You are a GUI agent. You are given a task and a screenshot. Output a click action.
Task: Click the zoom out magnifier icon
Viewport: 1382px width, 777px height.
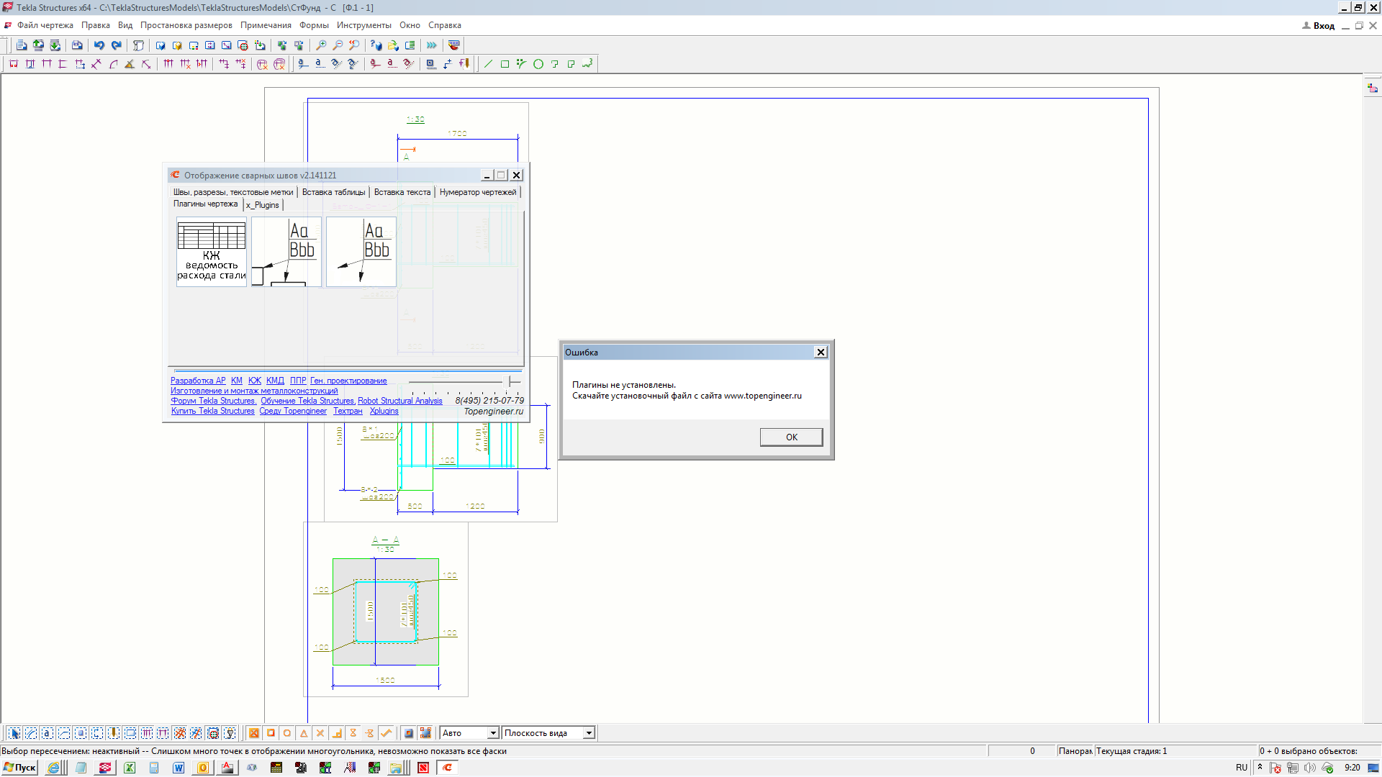coord(338,45)
